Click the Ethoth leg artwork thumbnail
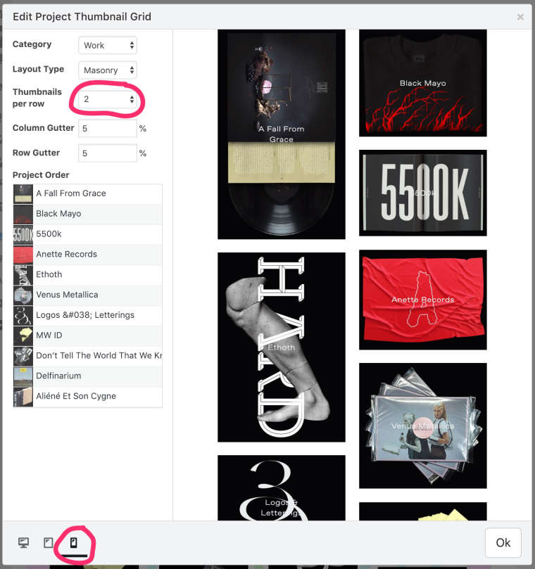 (281, 347)
